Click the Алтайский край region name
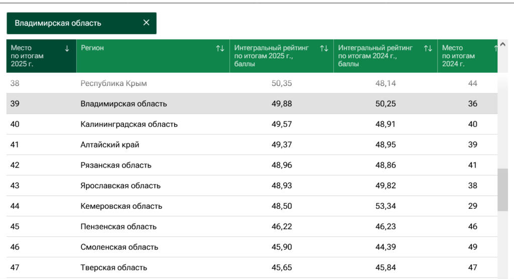The height and width of the screenshot is (279, 514). 110,145
